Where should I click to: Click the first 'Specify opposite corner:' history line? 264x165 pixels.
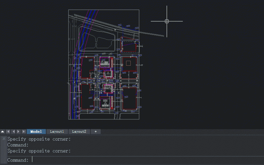[x=39, y=139]
